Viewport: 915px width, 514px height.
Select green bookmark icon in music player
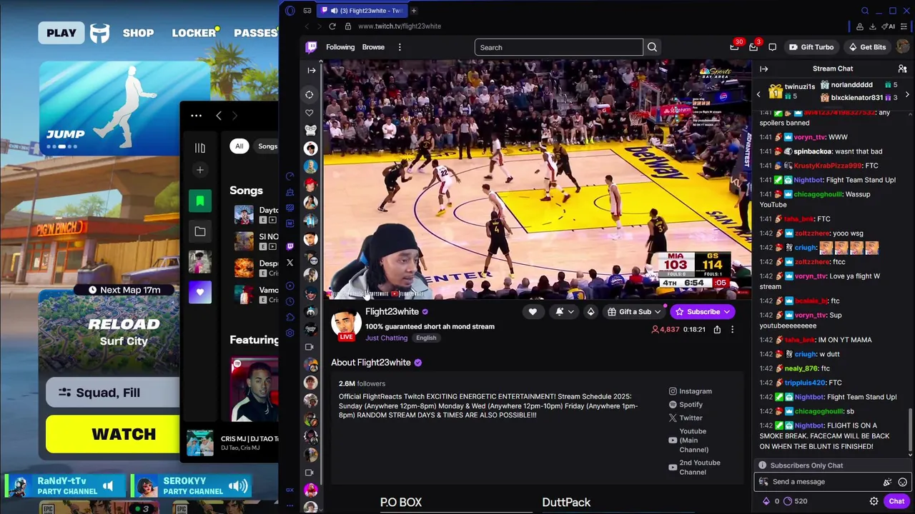pos(200,201)
